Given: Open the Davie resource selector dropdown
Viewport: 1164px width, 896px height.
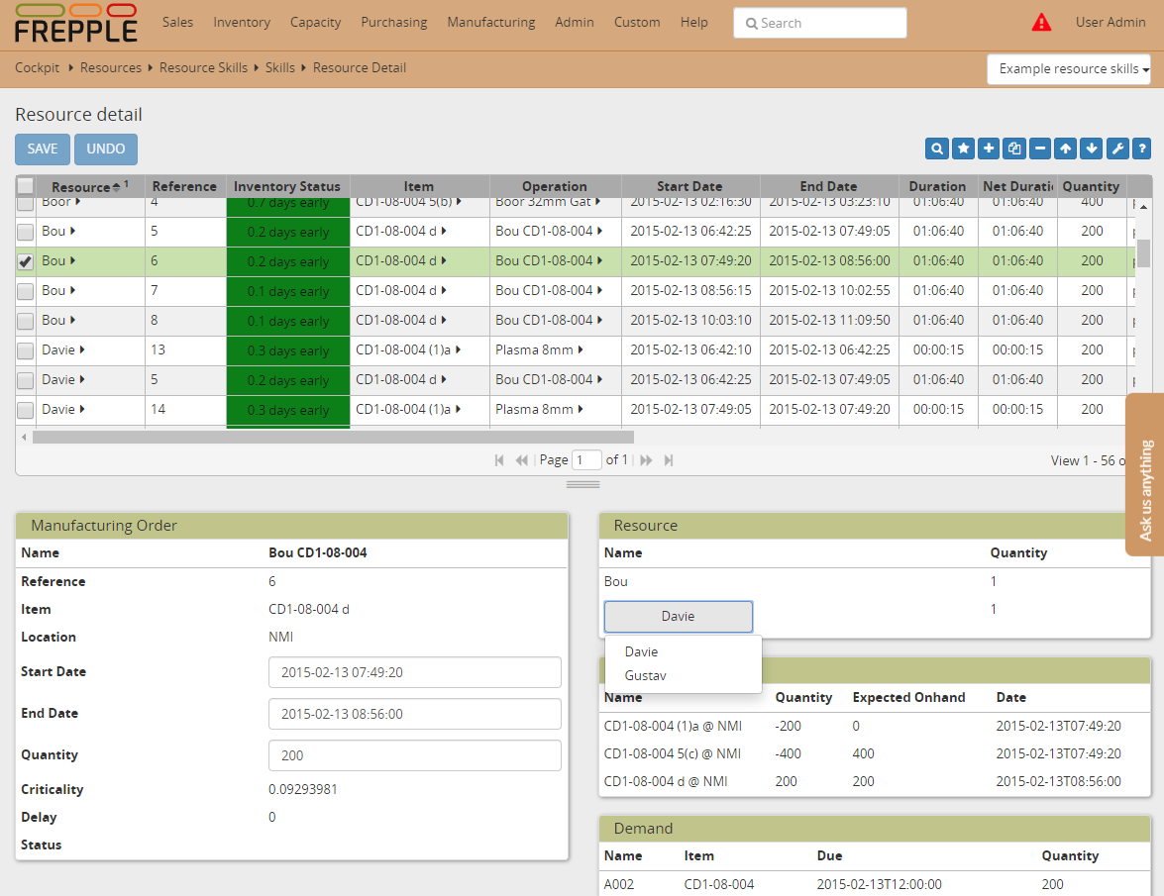Looking at the screenshot, I should pyautogui.click(x=679, y=616).
